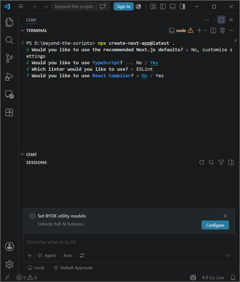The width and height of the screenshot is (240, 282).
Task: Split the terminal pane
Action: pos(213,30)
